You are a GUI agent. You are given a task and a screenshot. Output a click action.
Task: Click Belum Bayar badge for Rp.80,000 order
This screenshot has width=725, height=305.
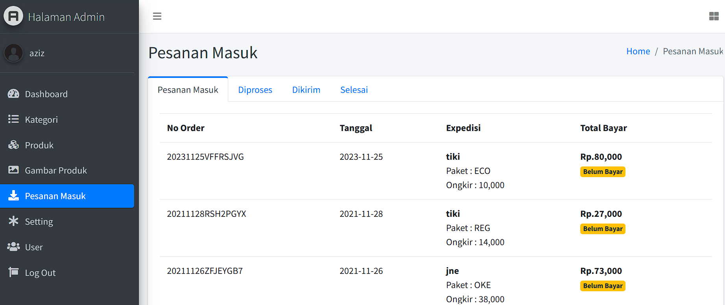(x=602, y=172)
